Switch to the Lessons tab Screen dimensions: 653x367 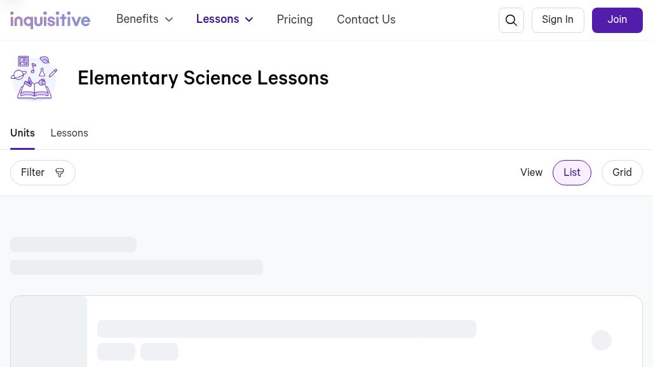(69, 133)
